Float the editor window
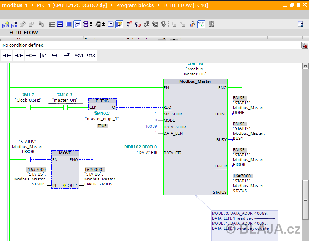This screenshot has width=309, height=241. point(292,5)
